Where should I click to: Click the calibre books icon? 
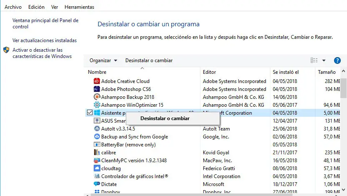tap(97, 152)
